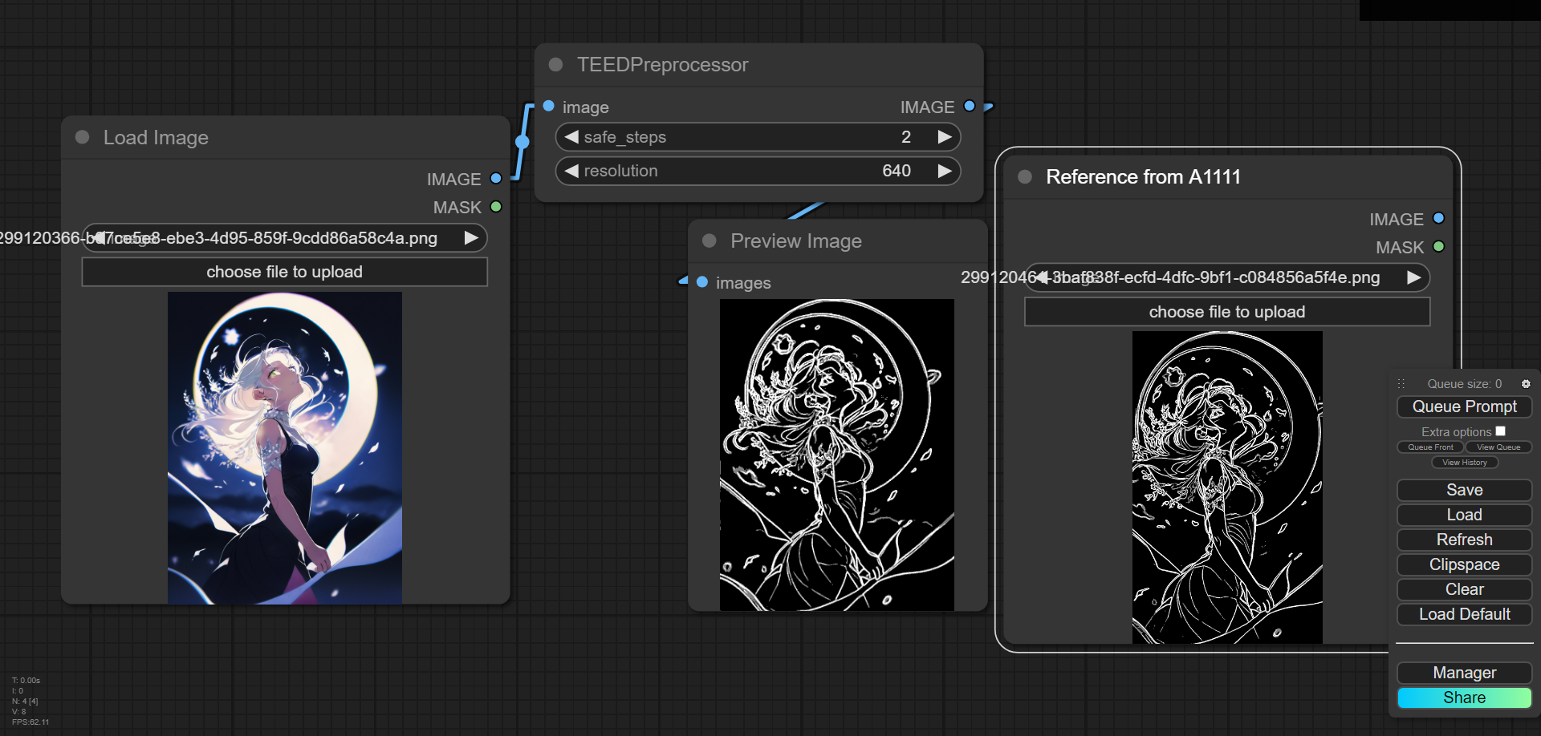Click Load Image's green MASK output socket
This screenshot has height=736, width=1541.
(496, 207)
